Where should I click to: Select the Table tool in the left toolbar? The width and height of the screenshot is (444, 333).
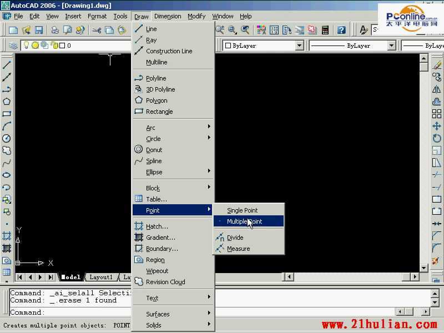click(x=7, y=273)
